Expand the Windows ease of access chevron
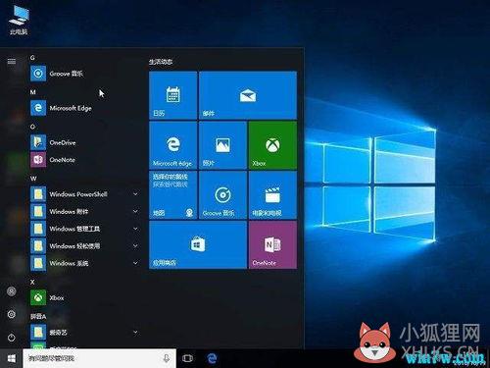Image resolution: width=490 pixels, height=368 pixels. click(x=135, y=245)
